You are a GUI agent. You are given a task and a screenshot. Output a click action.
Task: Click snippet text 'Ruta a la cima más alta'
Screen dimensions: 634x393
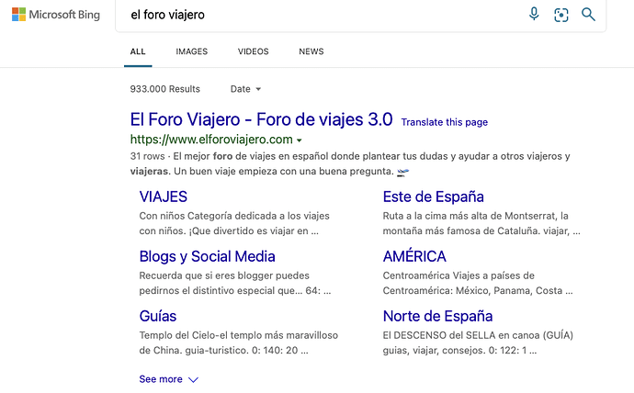click(437, 216)
